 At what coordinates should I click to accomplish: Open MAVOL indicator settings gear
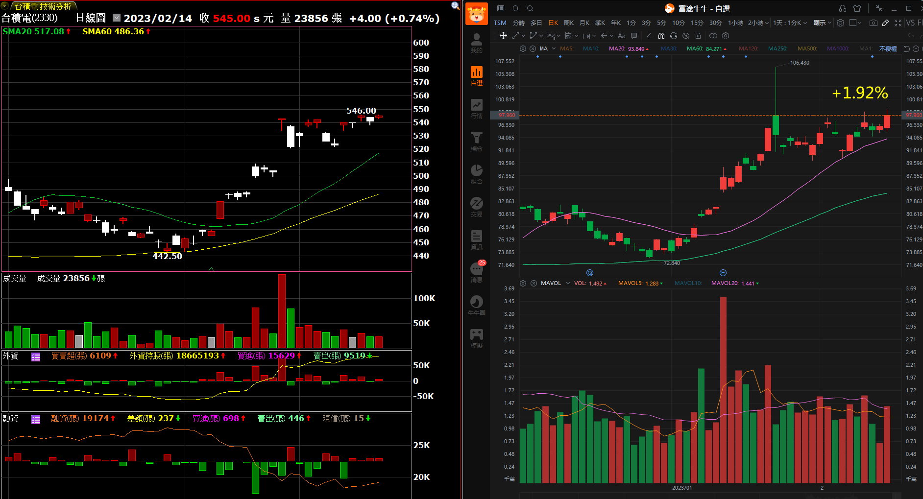click(x=523, y=283)
